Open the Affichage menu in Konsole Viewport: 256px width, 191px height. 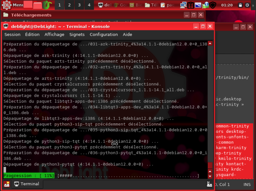54,34
